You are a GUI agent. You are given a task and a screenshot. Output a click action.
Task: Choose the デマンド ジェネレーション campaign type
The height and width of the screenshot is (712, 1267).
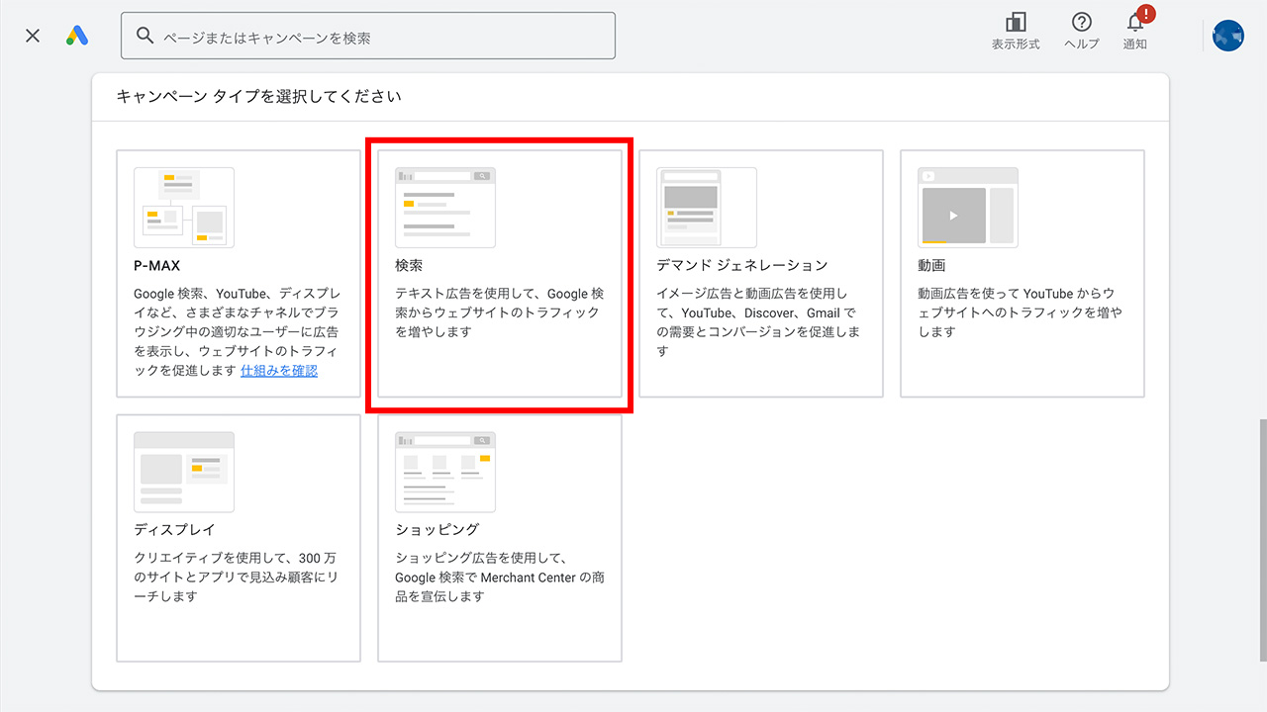[x=760, y=274]
